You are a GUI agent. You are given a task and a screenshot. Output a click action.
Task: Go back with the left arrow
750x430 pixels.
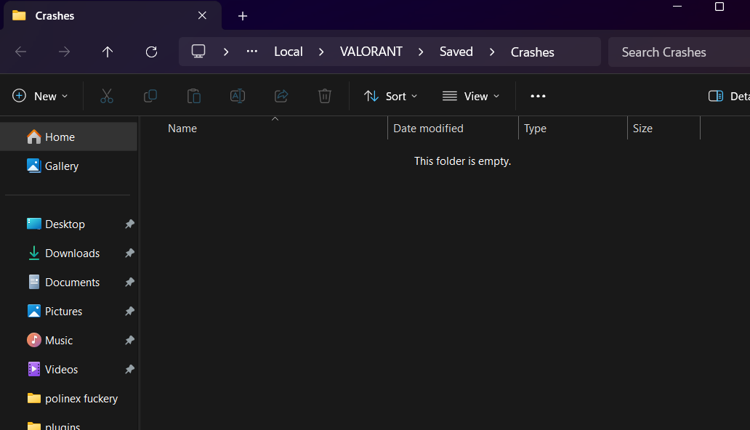pyautogui.click(x=20, y=52)
